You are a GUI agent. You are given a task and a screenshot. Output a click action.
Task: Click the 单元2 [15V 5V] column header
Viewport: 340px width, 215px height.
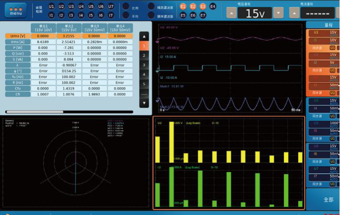click(x=69, y=28)
